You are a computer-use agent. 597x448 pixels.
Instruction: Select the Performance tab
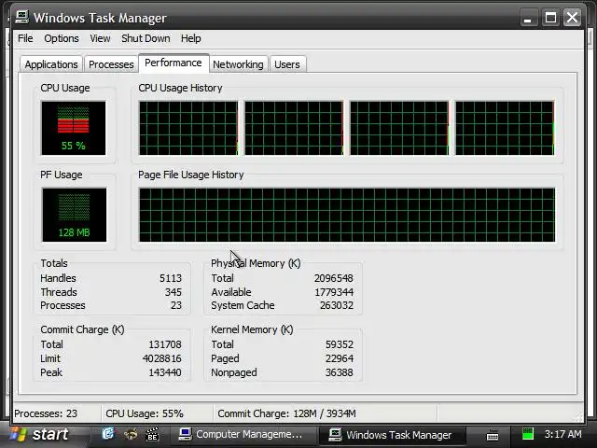point(174,63)
